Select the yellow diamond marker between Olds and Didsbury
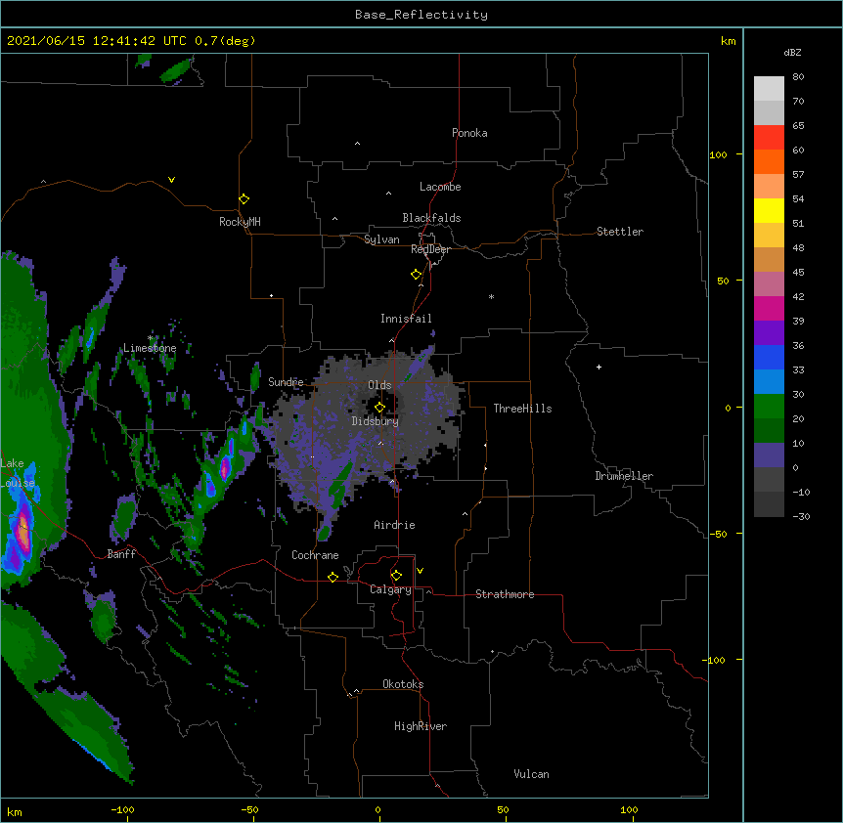Image resolution: width=843 pixels, height=823 pixels. (x=379, y=408)
